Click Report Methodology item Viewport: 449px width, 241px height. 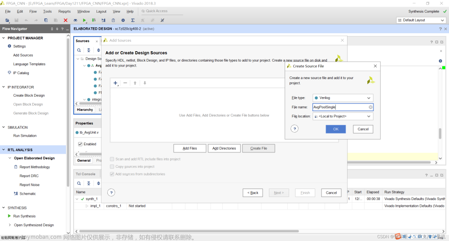coord(35,167)
